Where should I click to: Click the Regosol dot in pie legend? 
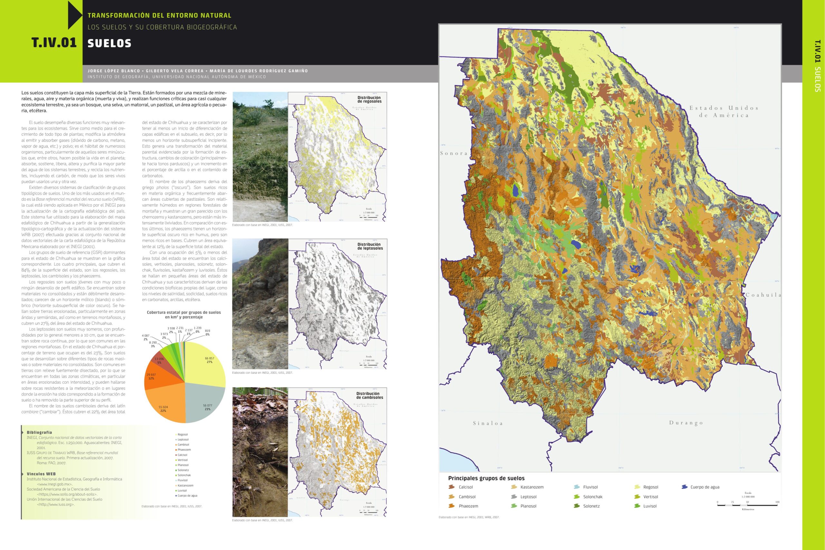tap(176, 434)
